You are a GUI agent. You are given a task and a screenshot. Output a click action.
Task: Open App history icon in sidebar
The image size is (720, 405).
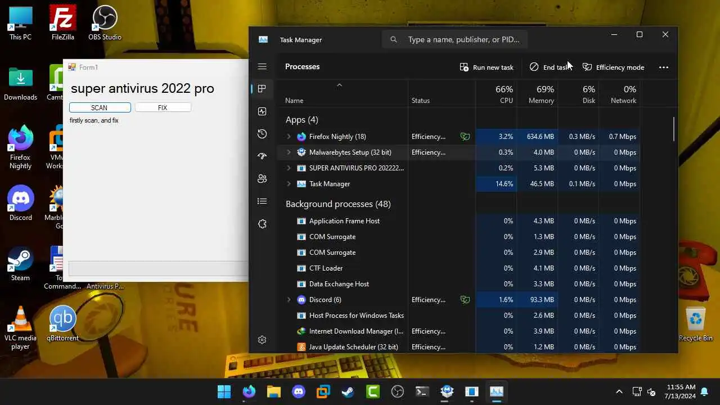262,134
